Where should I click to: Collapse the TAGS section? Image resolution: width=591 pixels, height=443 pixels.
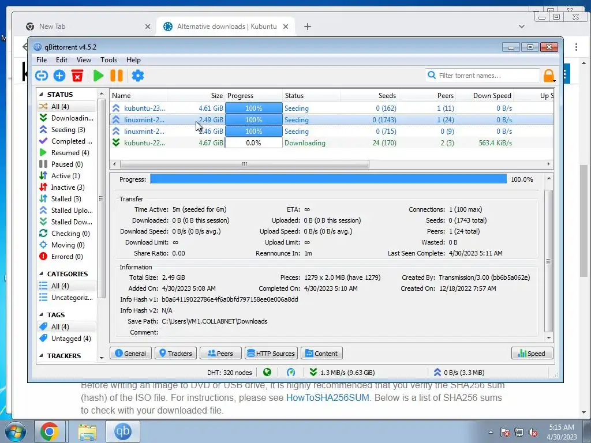pos(41,315)
